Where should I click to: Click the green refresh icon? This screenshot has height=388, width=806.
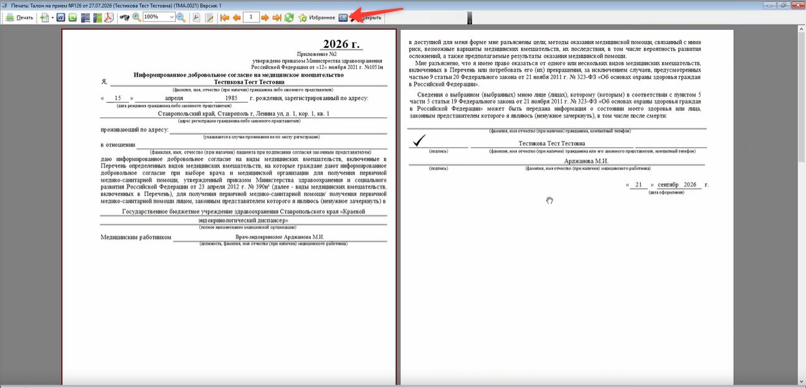click(290, 17)
